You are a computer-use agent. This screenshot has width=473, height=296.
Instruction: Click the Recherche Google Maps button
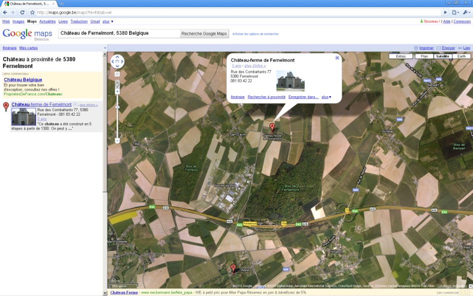click(x=204, y=34)
